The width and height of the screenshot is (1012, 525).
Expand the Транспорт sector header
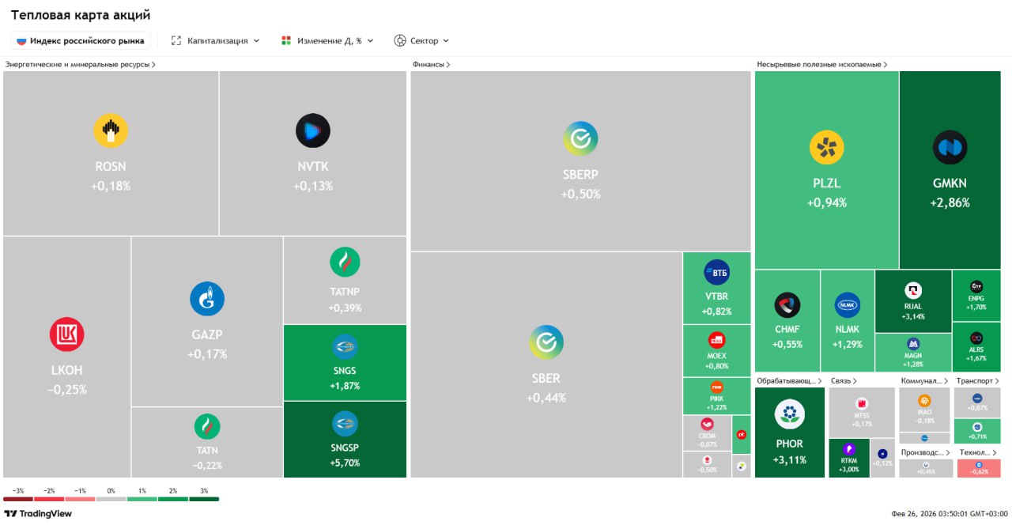click(977, 380)
